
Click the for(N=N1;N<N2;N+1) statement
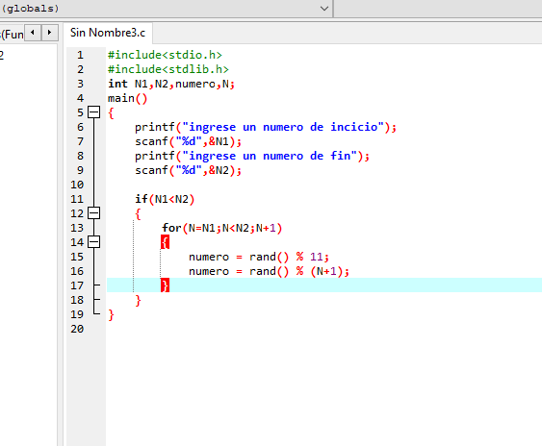(x=222, y=228)
